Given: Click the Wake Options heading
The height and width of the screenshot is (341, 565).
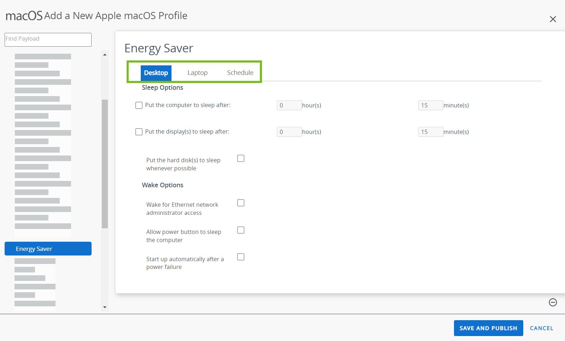Looking at the screenshot, I should pos(163,185).
